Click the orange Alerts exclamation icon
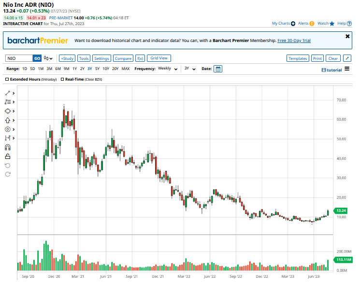The width and height of the screenshot is (360, 282). tap(312, 23)
